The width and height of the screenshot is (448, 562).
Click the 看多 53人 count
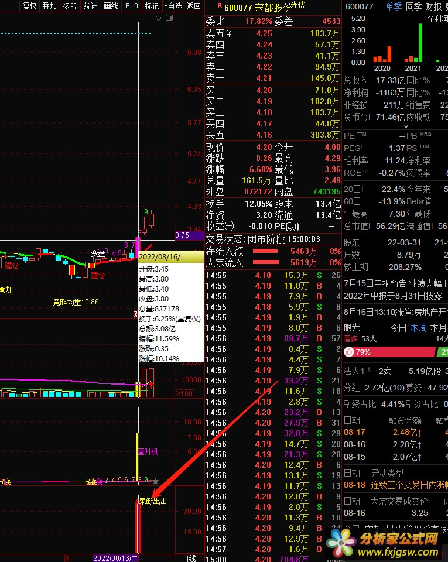(x=360, y=338)
